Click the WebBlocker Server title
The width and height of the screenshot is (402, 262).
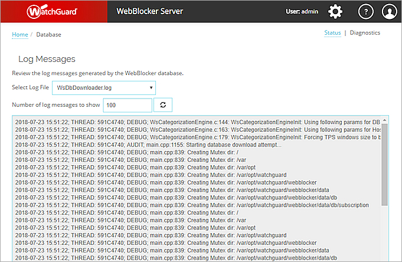pos(150,11)
